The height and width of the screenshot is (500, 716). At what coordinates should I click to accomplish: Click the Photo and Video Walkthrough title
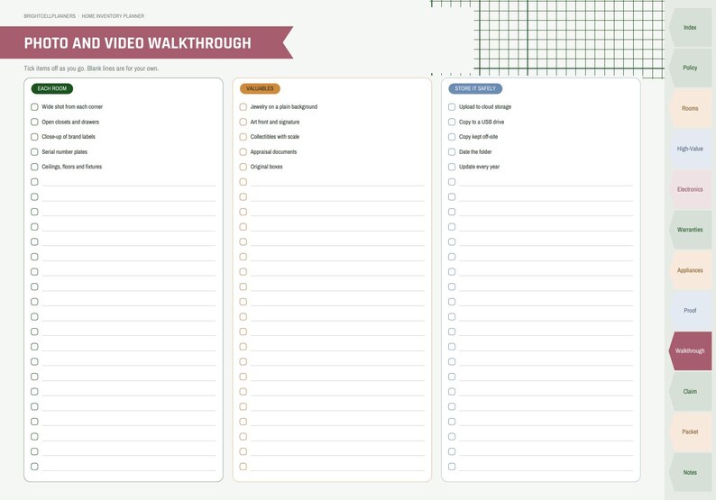pyautogui.click(x=137, y=43)
